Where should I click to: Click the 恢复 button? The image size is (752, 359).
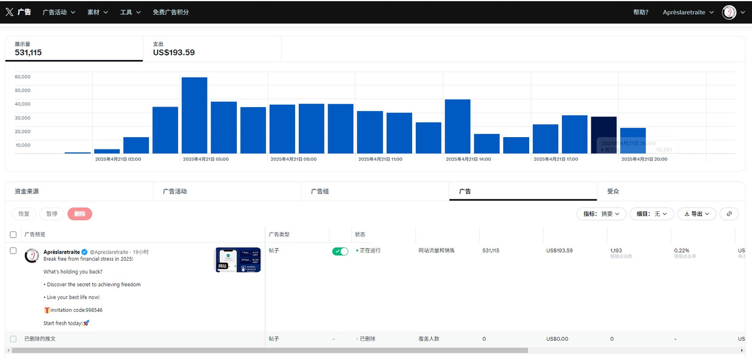24,214
